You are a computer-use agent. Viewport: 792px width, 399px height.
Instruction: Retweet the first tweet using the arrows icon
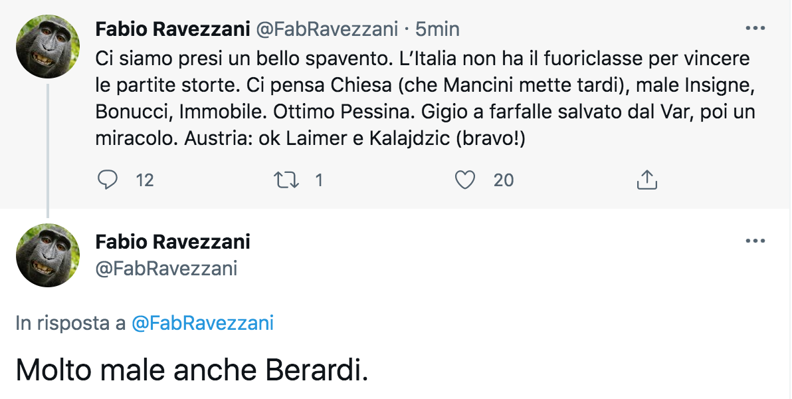[x=286, y=180]
